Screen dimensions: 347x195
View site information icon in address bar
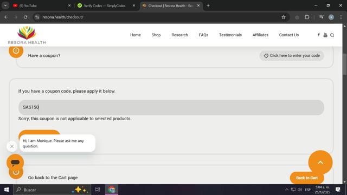(x=37, y=17)
